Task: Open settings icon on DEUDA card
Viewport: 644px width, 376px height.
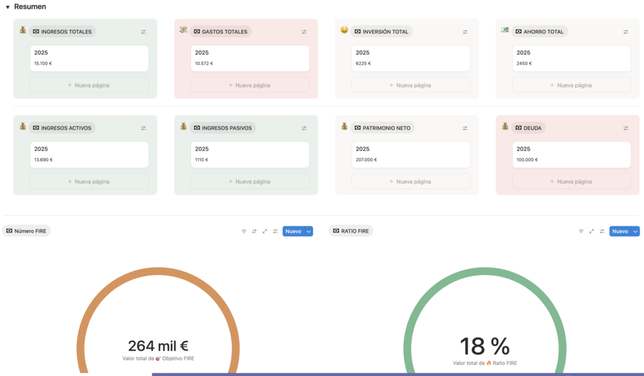Action: pos(625,128)
